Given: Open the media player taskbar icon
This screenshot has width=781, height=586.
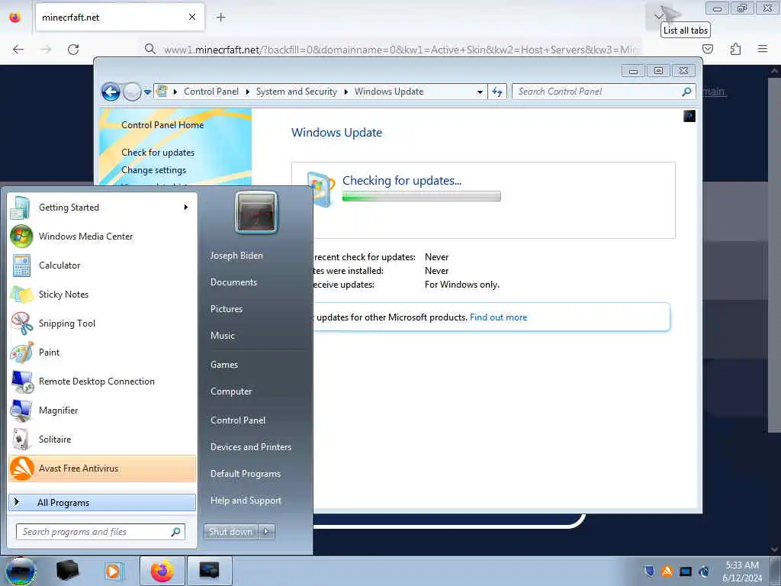Looking at the screenshot, I should tap(113, 571).
